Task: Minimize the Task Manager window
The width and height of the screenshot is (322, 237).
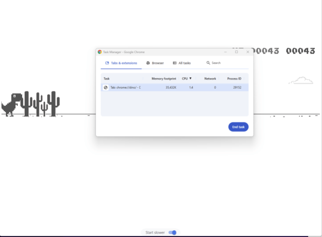Action: 225,52
